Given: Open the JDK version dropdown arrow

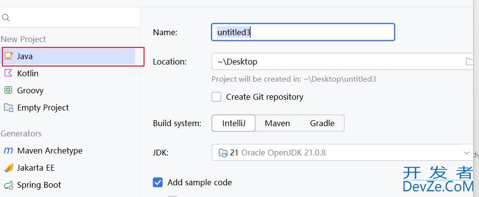Looking at the screenshot, I should coord(466,153).
